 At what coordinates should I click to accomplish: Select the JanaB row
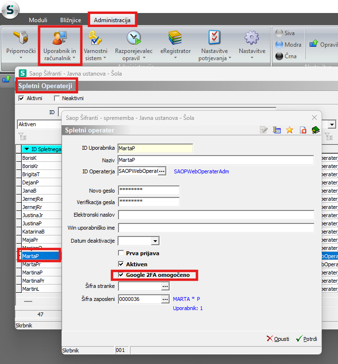[x=41, y=191]
